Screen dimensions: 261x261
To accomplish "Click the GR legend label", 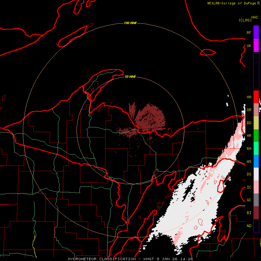I will (x=249, y=110).
